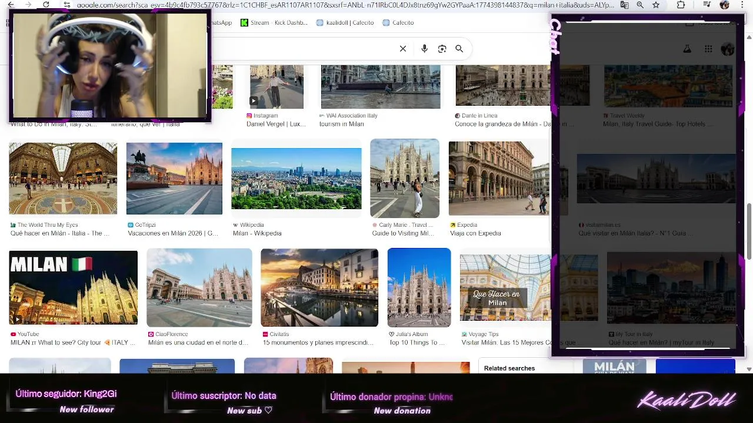The image size is (753, 423).
Task: Click the browser forward arrow
Action: (x=28, y=5)
